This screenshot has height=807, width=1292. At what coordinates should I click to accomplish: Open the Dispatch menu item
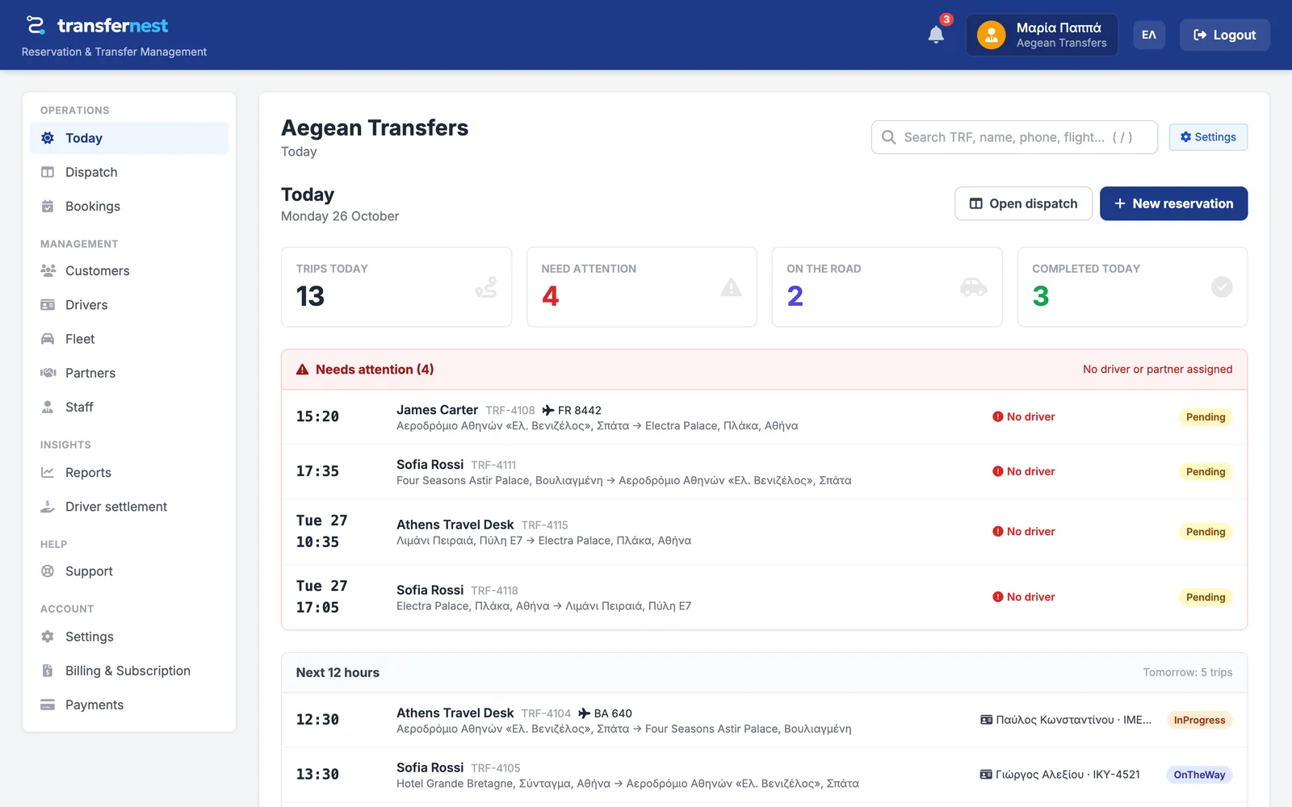tap(129, 172)
